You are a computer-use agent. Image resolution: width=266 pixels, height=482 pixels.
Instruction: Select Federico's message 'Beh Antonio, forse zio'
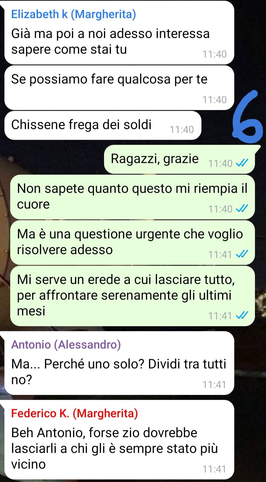119,439
